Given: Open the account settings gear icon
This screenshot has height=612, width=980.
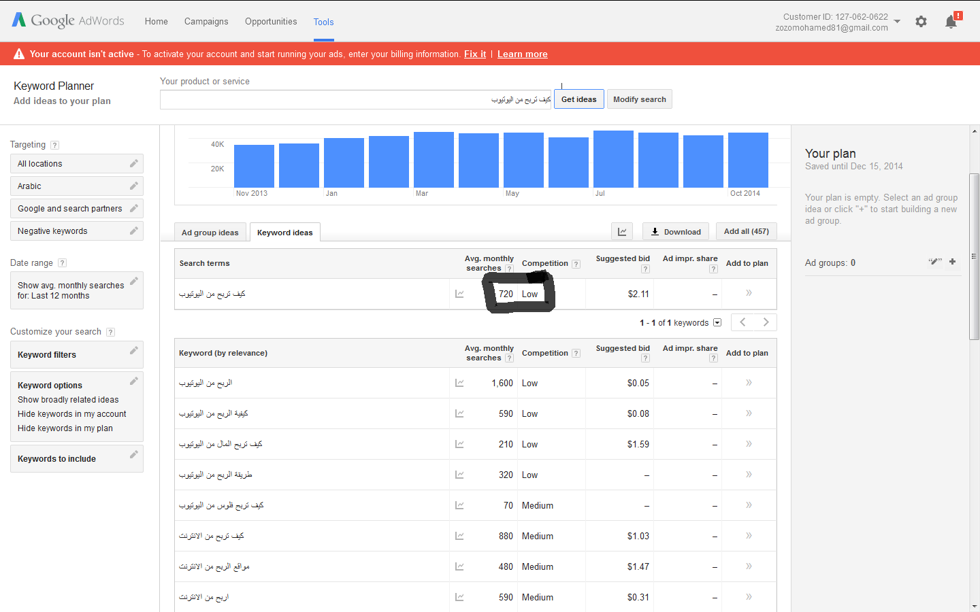Looking at the screenshot, I should (x=921, y=22).
